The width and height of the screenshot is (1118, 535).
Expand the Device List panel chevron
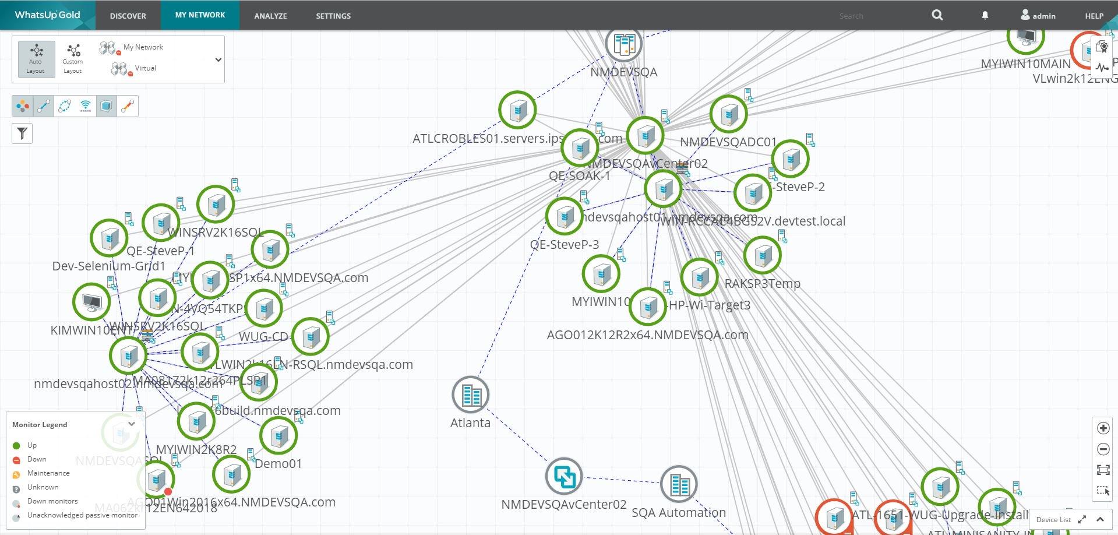coord(1100,519)
